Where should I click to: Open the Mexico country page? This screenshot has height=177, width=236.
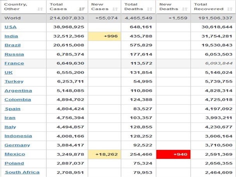(15, 154)
